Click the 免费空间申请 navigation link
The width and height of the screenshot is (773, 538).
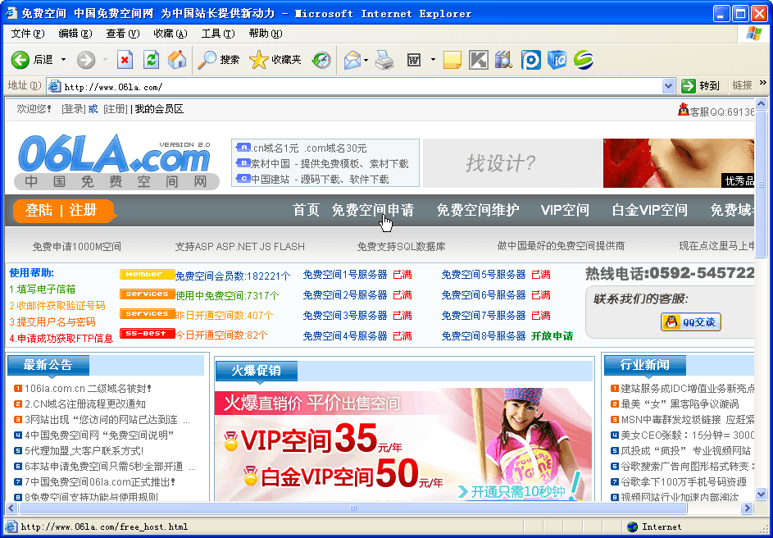tap(372, 210)
